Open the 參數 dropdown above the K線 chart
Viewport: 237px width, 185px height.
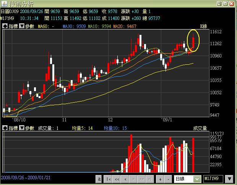pos(22,26)
